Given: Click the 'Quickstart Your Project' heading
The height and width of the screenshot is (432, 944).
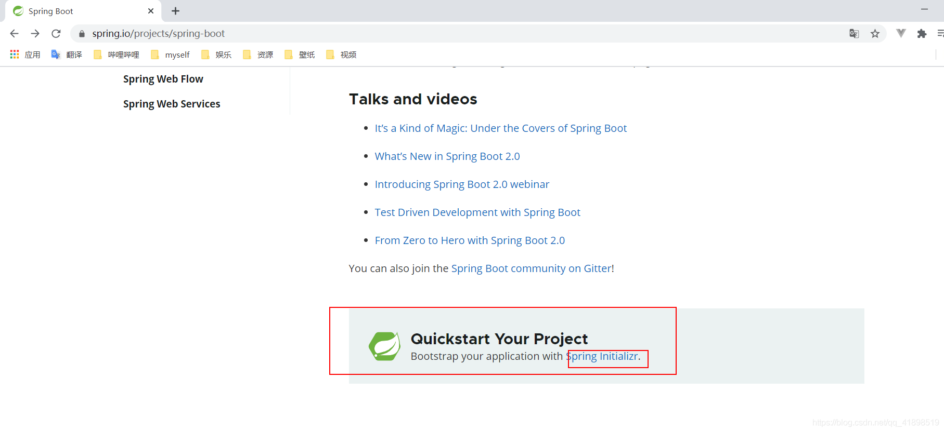Looking at the screenshot, I should [x=499, y=339].
